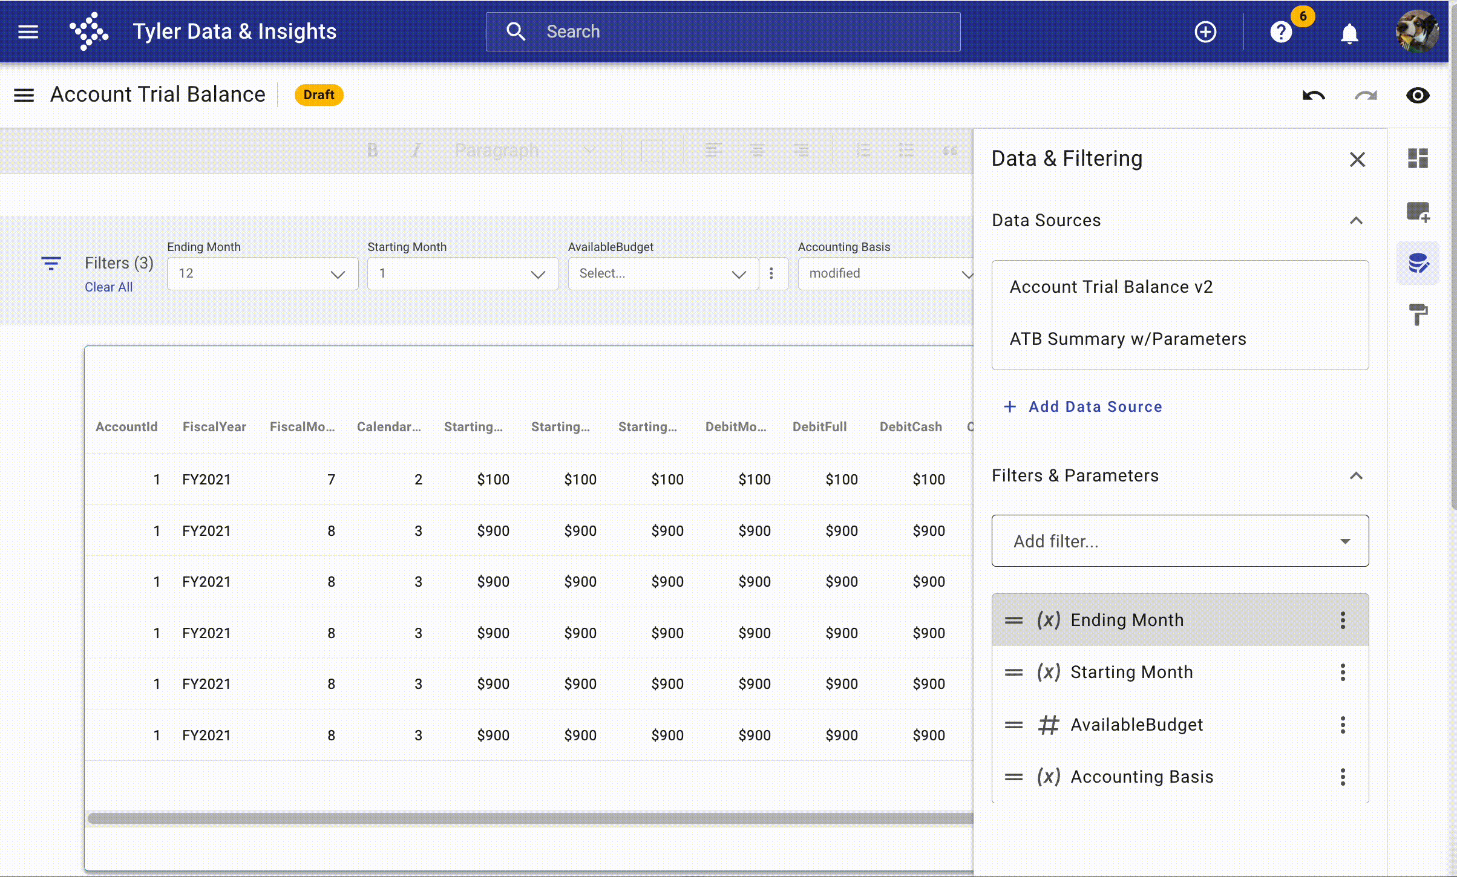Click Add Data Source
The height and width of the screenshot is (877, 1457).
(1083, 406)
